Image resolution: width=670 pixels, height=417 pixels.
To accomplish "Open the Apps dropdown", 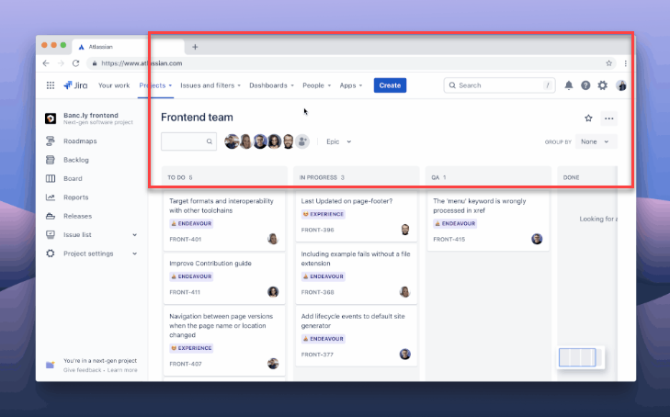I will coord(351,85).
